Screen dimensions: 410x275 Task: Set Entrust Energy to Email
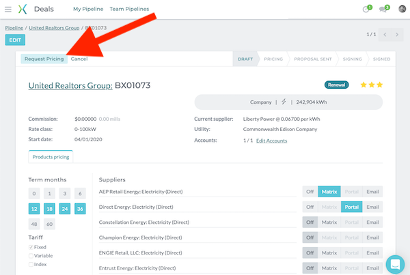click(372, 268)
